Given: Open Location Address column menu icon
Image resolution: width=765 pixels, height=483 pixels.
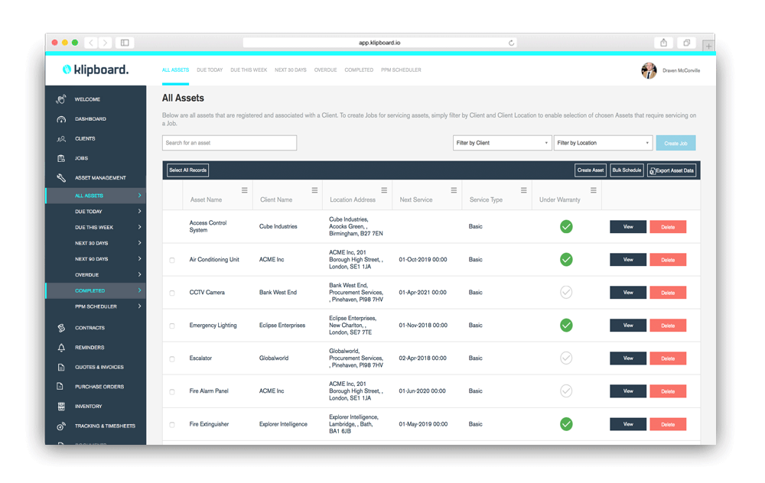Looking at the screenshot, I should 384,190.
